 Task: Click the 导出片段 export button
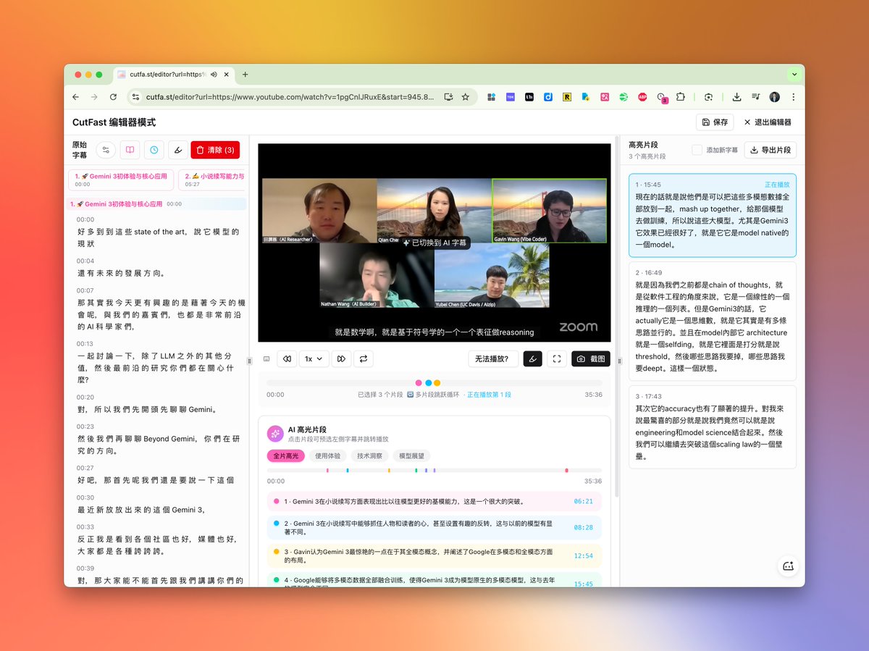tap(771, 150)
